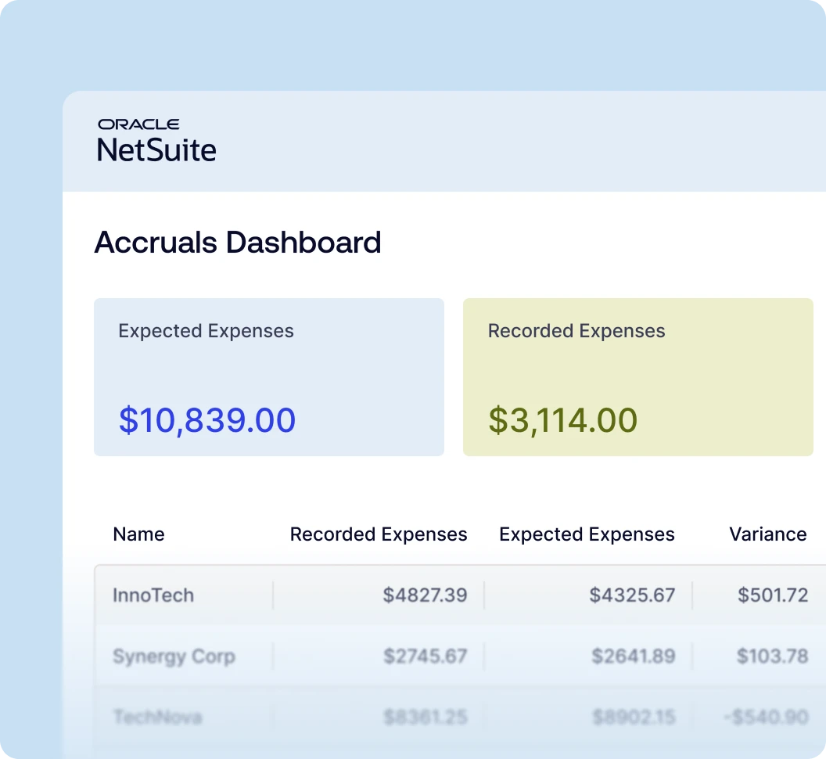Click InnoTech variance value $501.72
826x759 pixels.
(x=772, y=595)
